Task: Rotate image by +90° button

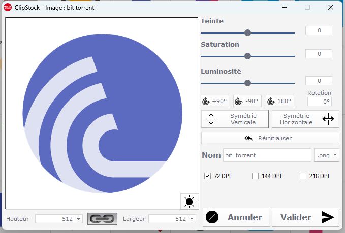Action: 215,101
